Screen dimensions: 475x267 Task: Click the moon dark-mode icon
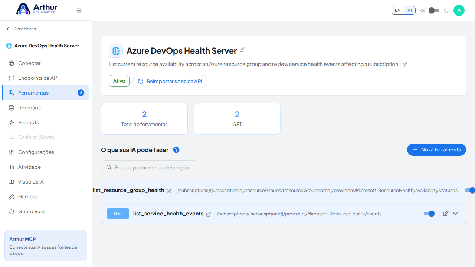(446, 10)
